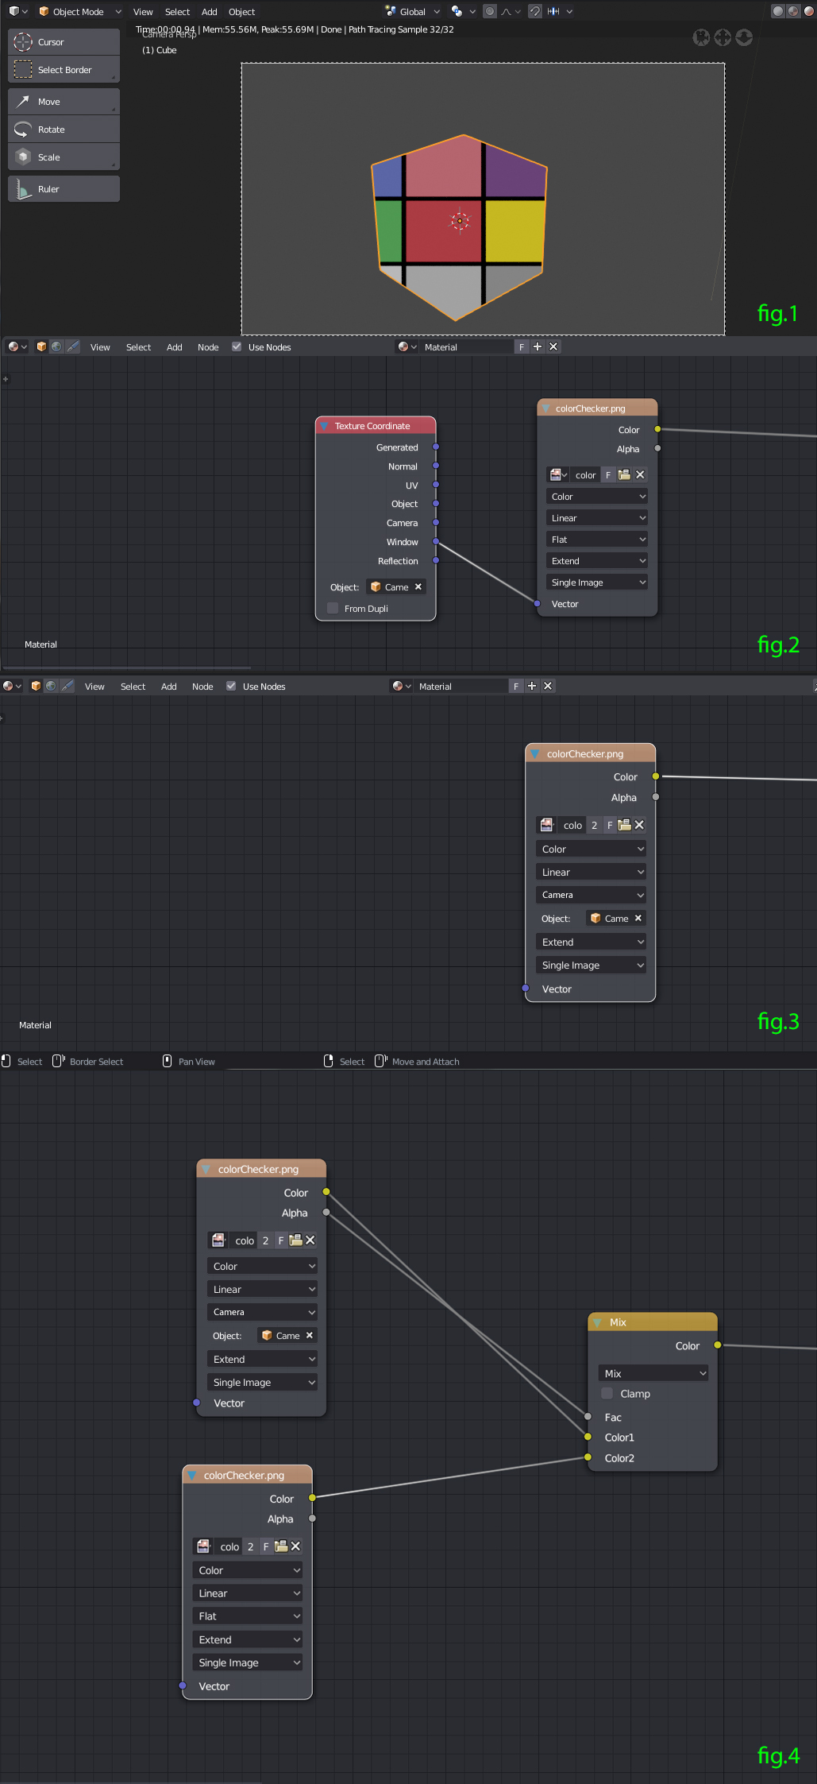Image resolution: width=817 pixels, height=1784 pixels.
Task: Click 'Pan View' in the status bar
Action: pyautogui.click(x=197, y=1062)
